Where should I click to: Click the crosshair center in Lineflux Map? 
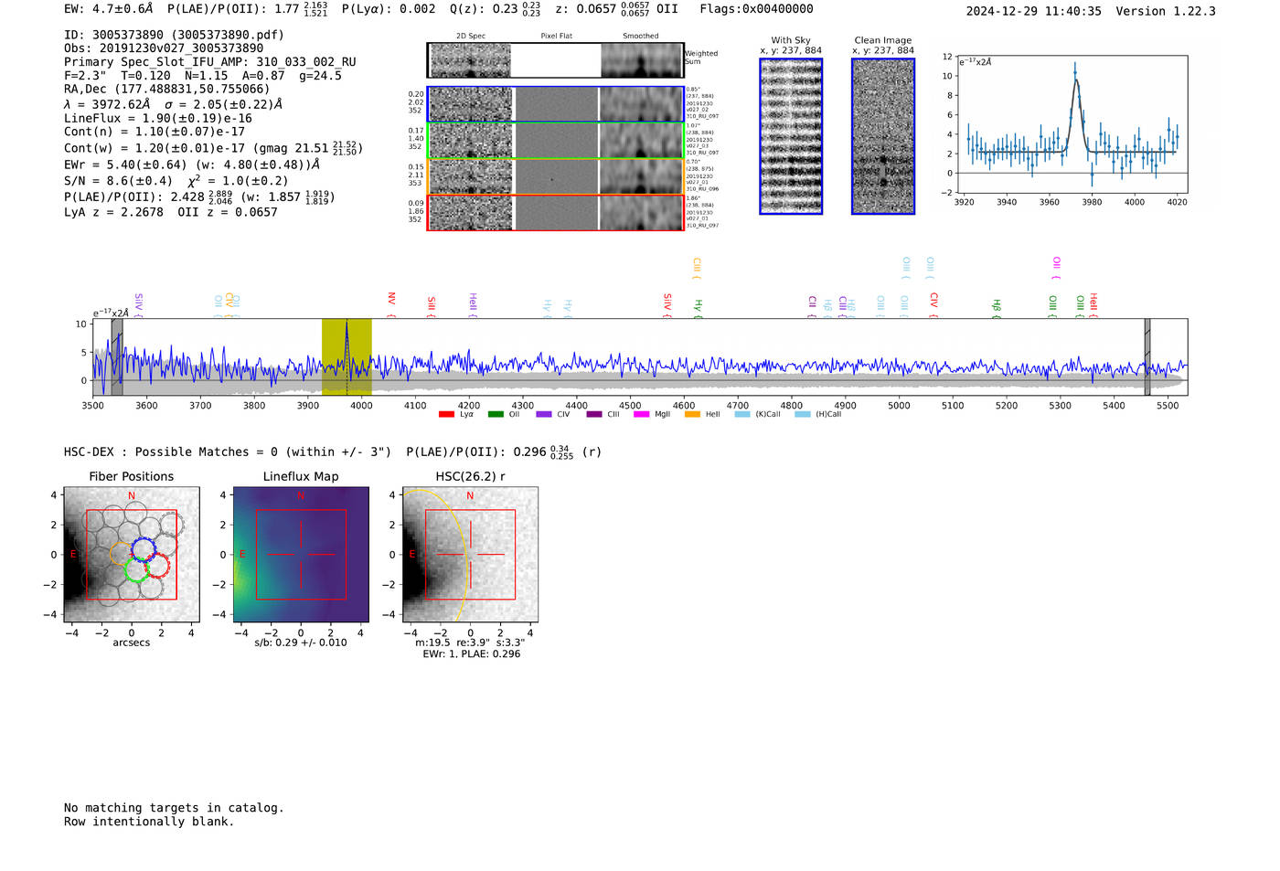[301, 554]
